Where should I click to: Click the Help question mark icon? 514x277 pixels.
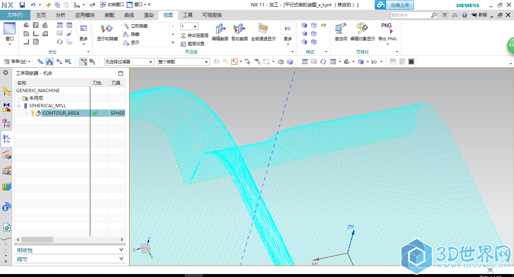point(464,15)
